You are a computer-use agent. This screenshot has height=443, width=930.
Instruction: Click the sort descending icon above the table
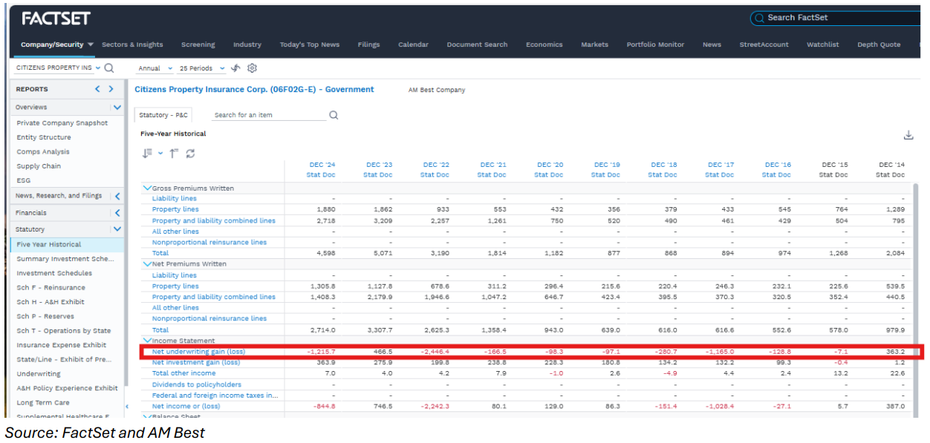[x=146, y=153]
